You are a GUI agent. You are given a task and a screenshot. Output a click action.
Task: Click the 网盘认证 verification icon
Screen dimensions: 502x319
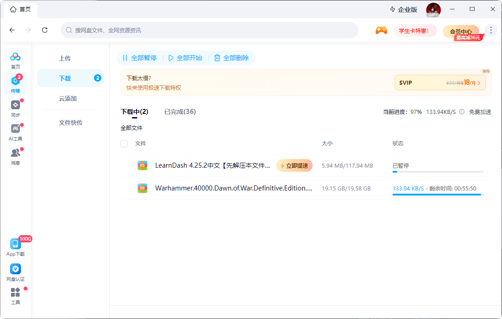coord(16,269)
